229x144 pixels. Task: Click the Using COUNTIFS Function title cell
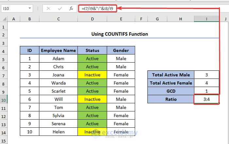(119, 34)
